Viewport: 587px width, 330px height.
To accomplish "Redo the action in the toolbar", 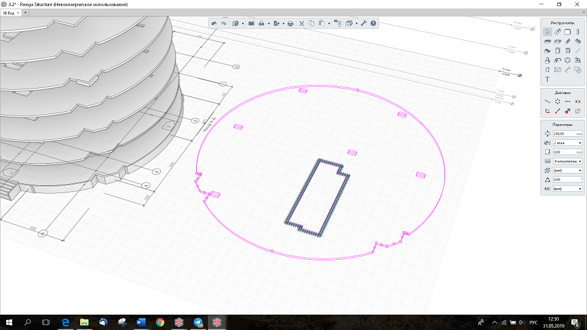I will (224, 23).
